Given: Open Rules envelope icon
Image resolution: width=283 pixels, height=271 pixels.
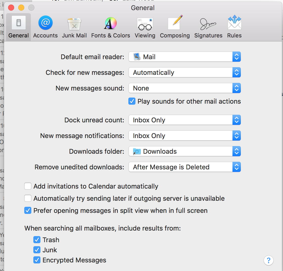Looking at the screenshot, I should [x=234, y=22].
